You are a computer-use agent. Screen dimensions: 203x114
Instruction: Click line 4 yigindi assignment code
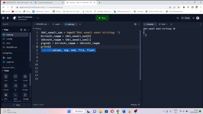point(70,43)
